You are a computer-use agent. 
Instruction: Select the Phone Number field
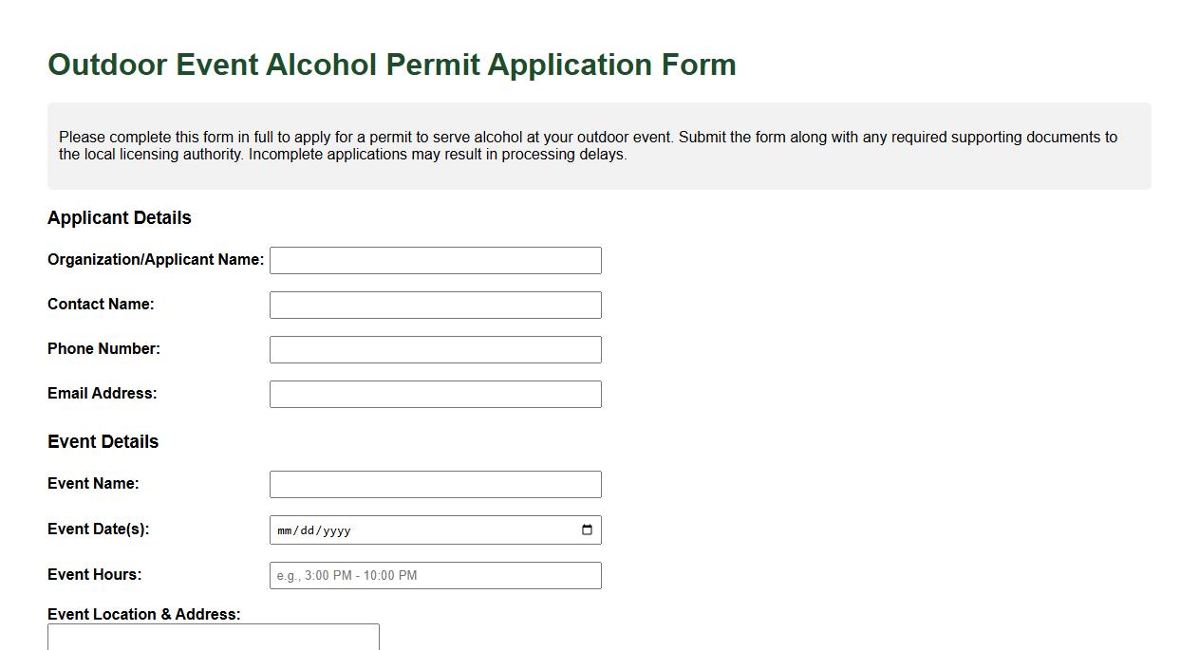pyautogui.click(x=435, y=348)
